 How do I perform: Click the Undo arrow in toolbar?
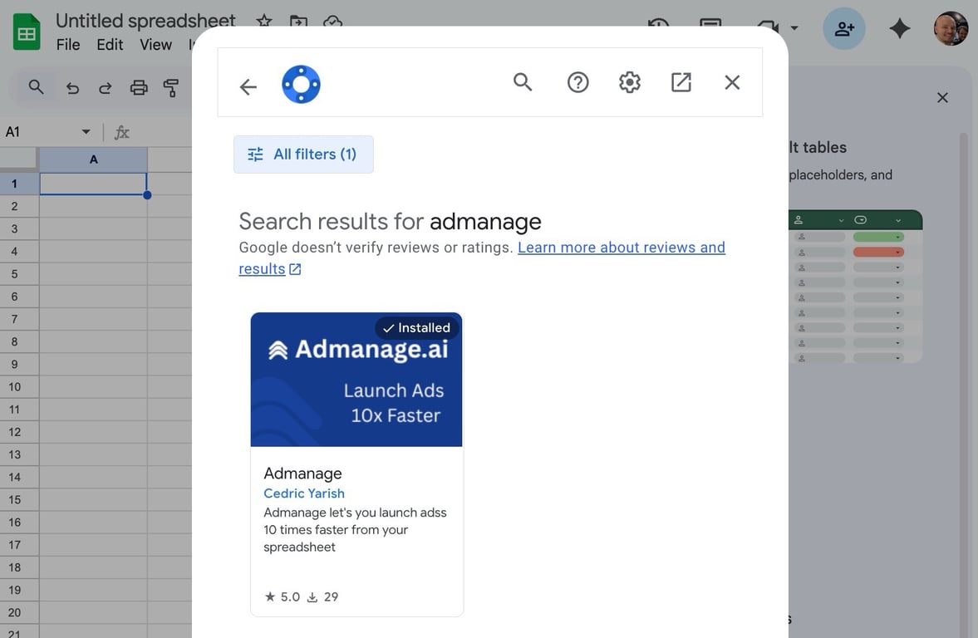tap(72, 88)
